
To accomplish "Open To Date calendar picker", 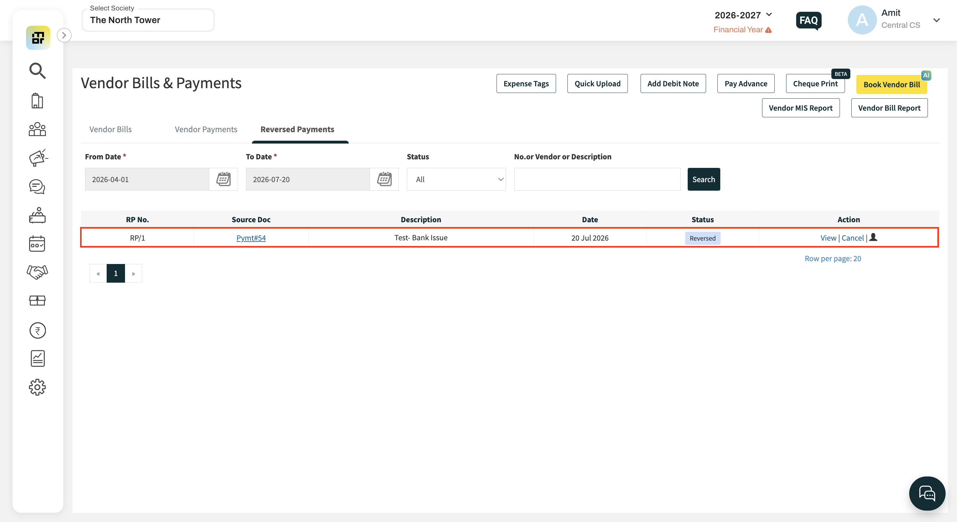I will tap(384, 179).
